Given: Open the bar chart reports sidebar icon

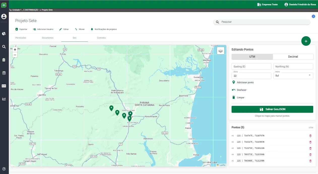Looking at the screenshot, I should (x=4, y=99).
